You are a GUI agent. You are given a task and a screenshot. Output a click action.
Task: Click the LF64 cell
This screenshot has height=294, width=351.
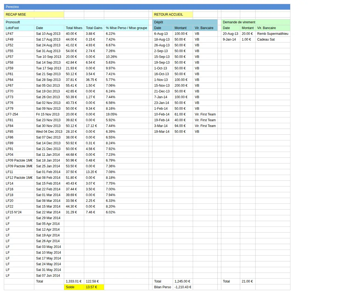[x=19, y=80]
